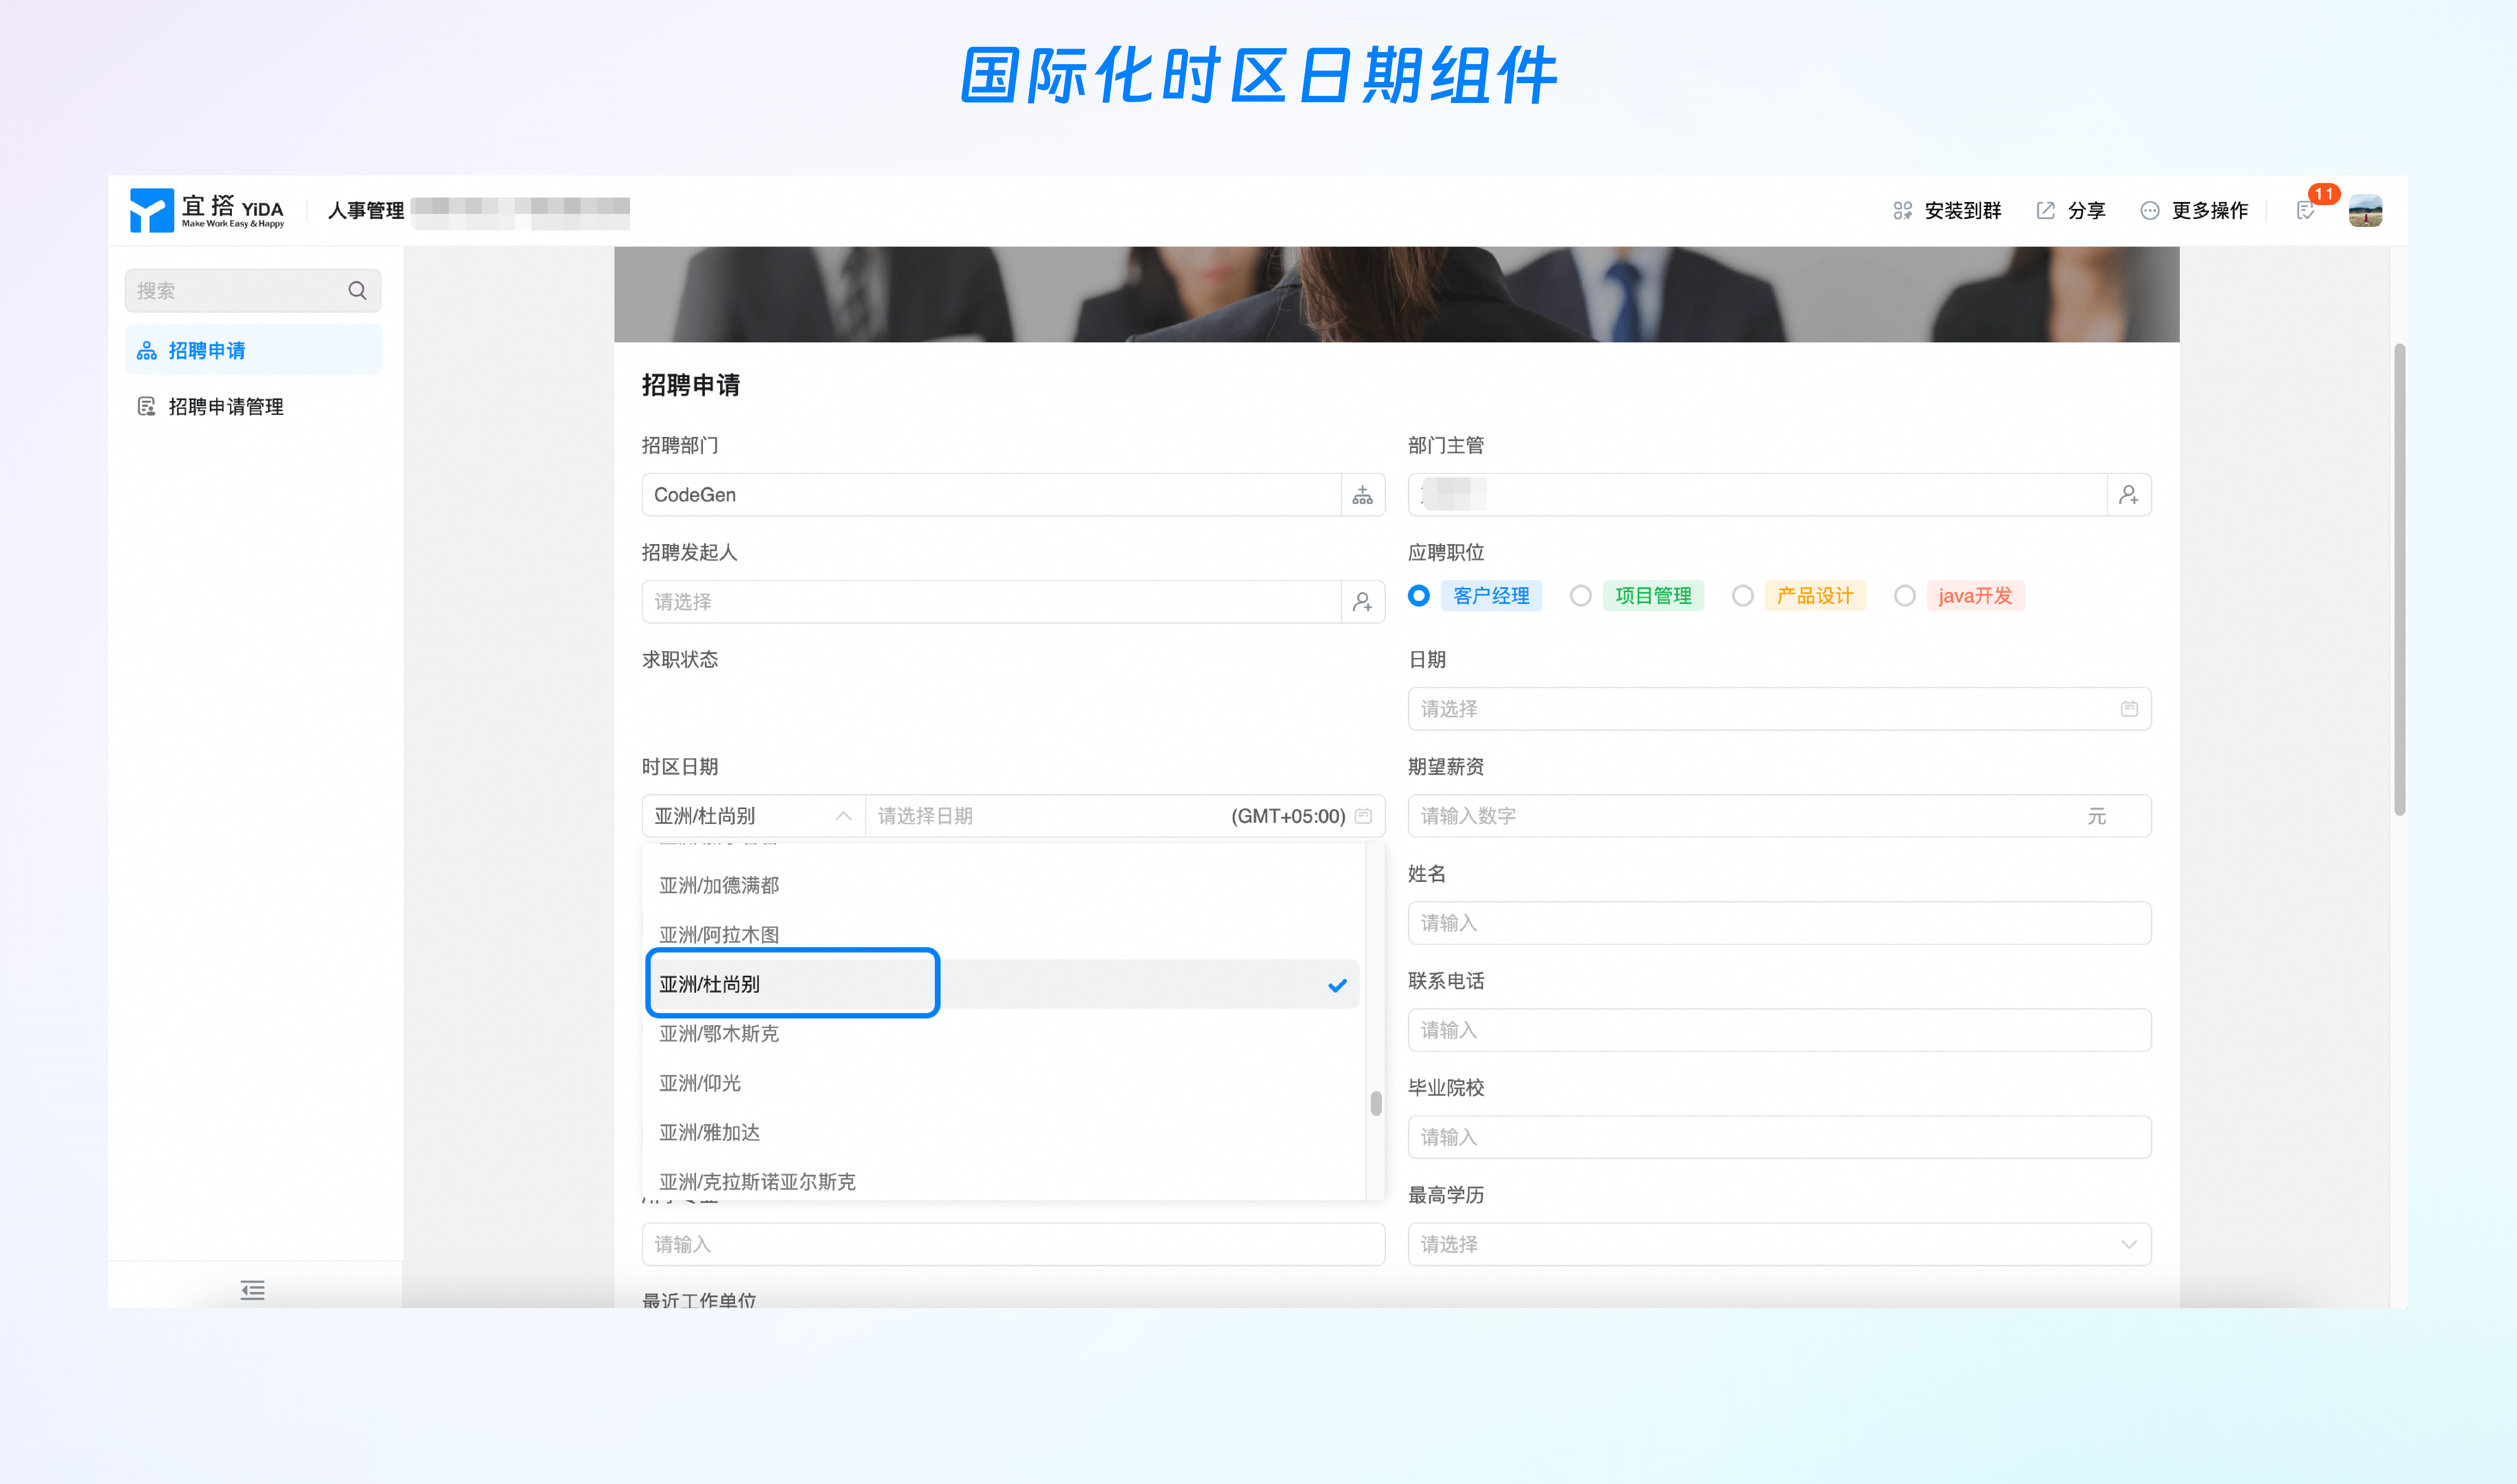Screen dimensions: 2517x1484
Task: Click the add-person icon in 招聘发起人
Action: point(1362,602)
